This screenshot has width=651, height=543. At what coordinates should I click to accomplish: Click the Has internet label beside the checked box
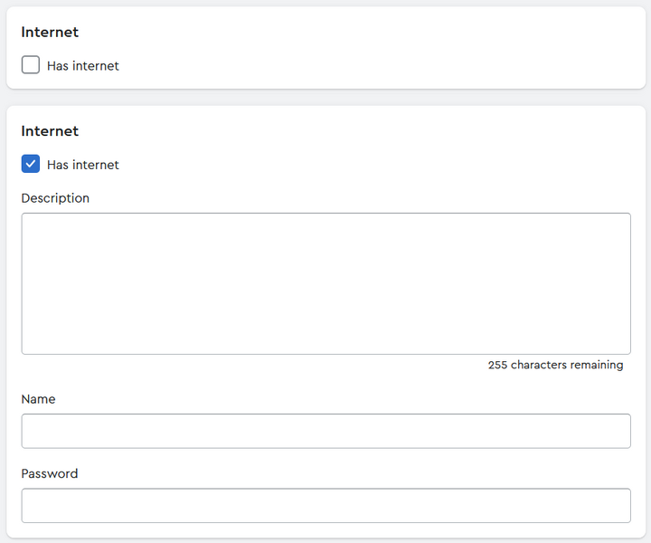[83, 165]
